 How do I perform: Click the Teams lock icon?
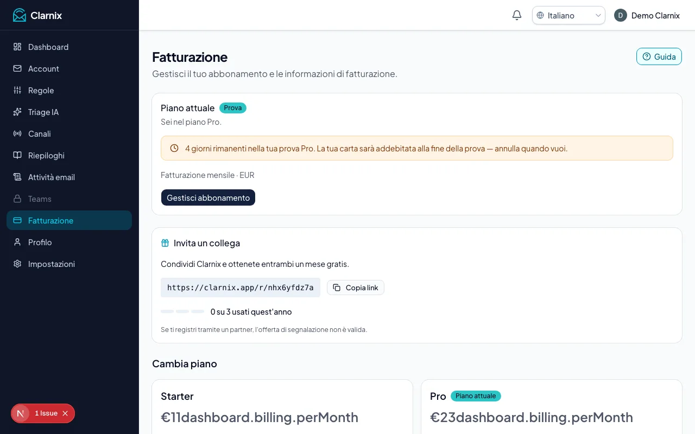coord(17,199)
